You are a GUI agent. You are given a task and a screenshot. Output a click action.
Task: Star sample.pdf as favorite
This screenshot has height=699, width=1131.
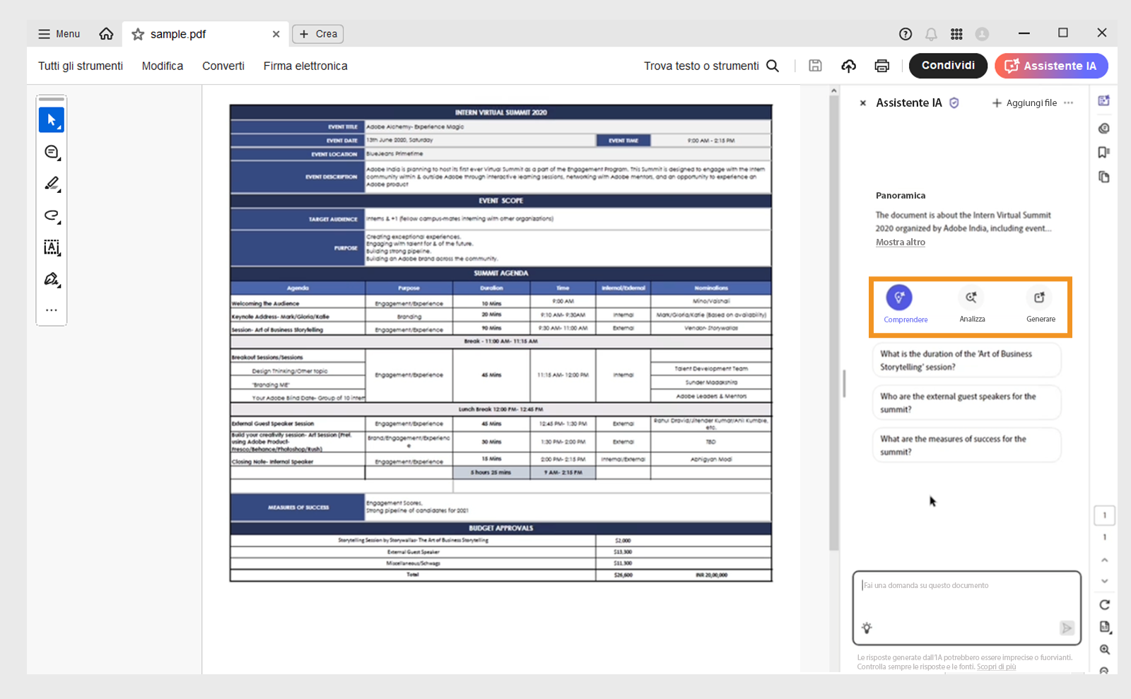tap(138, 34)
